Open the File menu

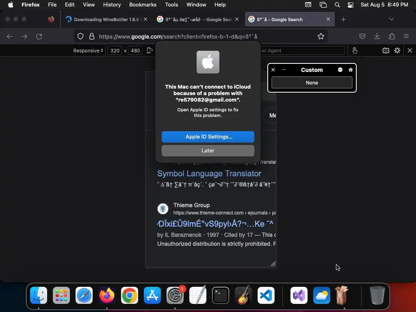coord(52,4)
